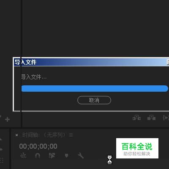This screenshot has height=169, width=169.
Task: Add a marker with shield icon
Action: tap(66, 155)
